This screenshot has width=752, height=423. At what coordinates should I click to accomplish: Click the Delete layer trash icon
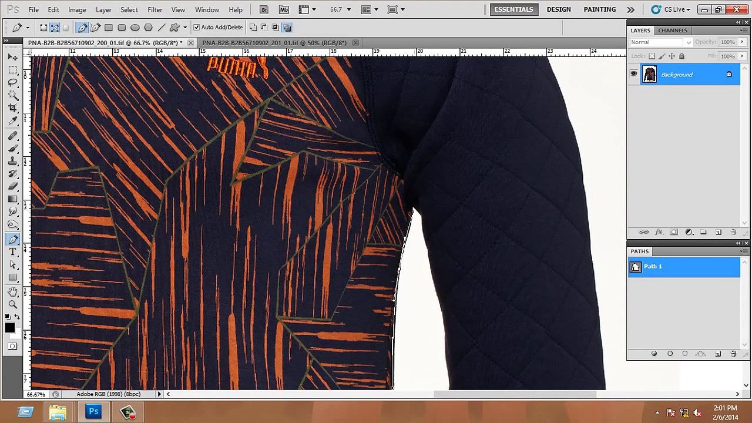click(733, 232)
